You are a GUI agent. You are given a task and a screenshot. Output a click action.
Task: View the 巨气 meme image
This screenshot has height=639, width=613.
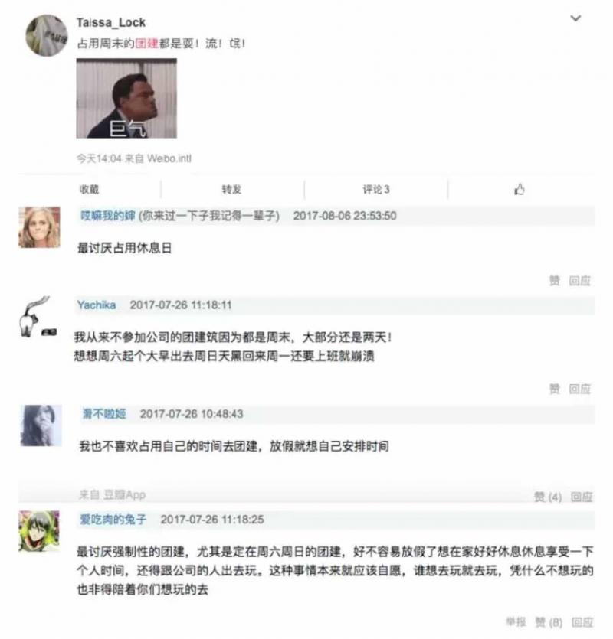click(x=126, y=98)
